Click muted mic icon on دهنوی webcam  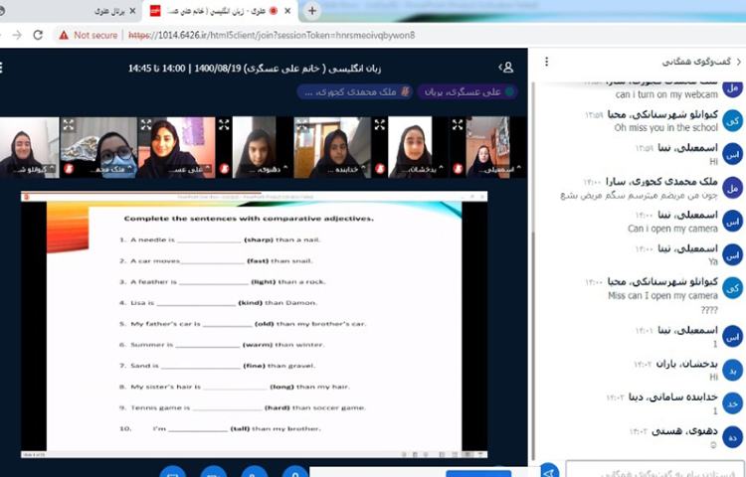(224, 168)
